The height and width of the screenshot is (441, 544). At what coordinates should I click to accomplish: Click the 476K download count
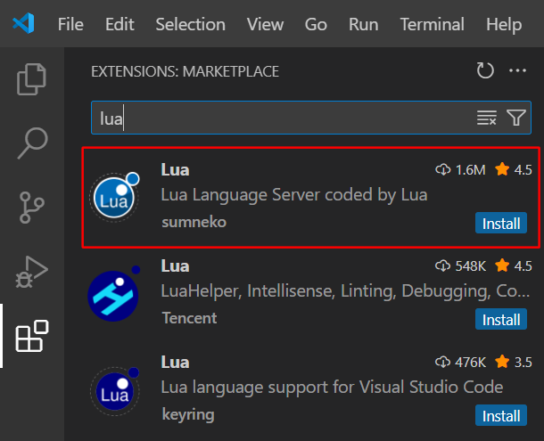(460, 363)
